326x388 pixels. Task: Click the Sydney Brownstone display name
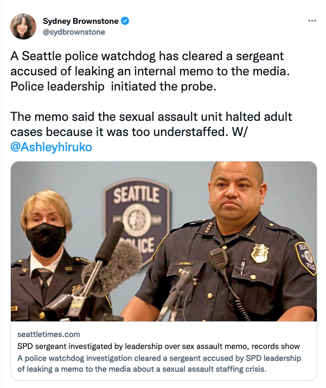pyautogui.click(x=80, y=21)
